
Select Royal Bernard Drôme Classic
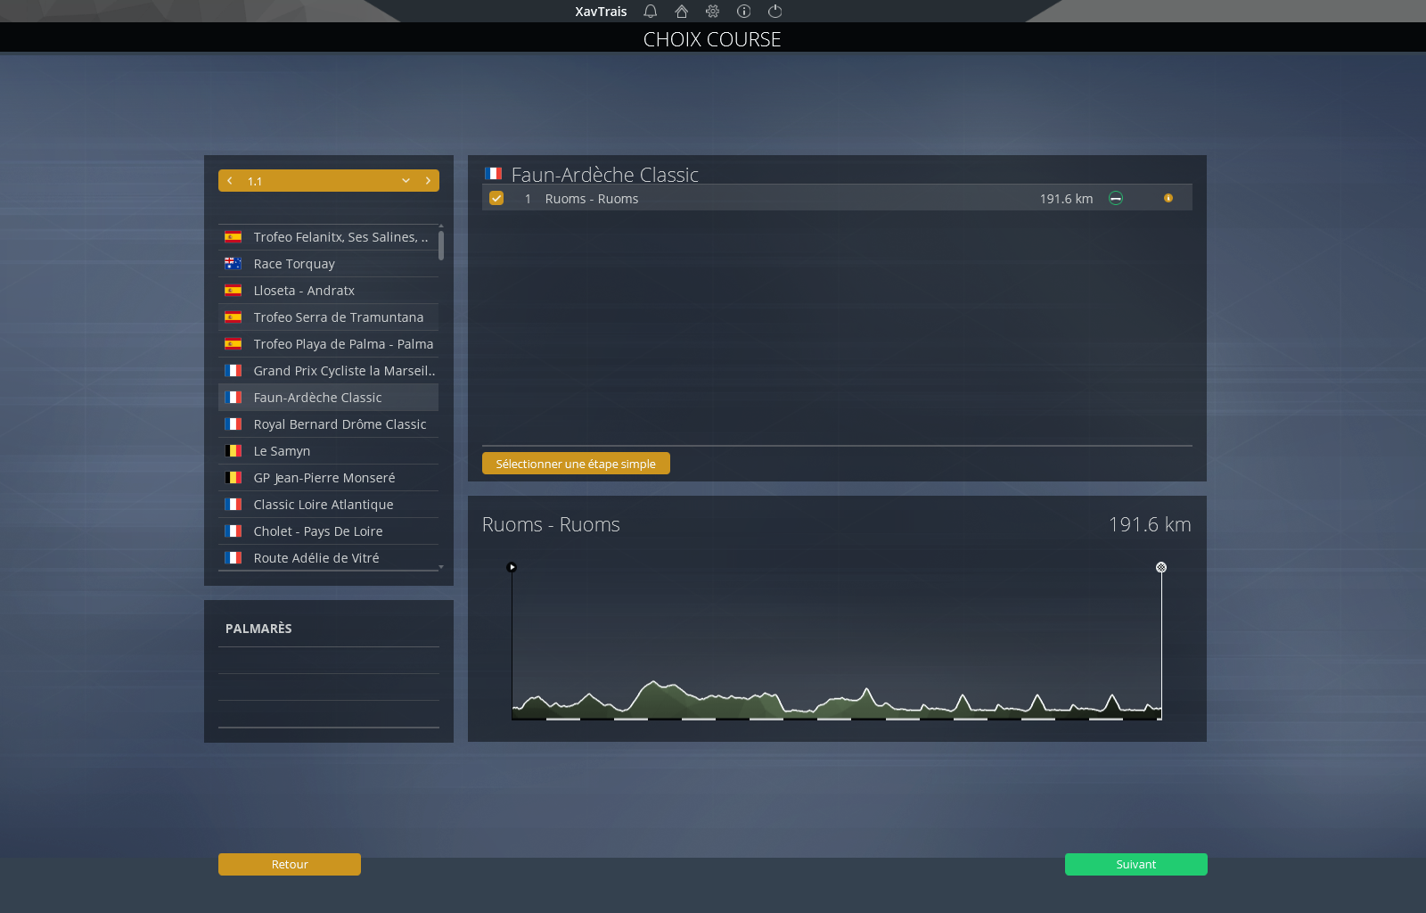(x=328, y=424)
